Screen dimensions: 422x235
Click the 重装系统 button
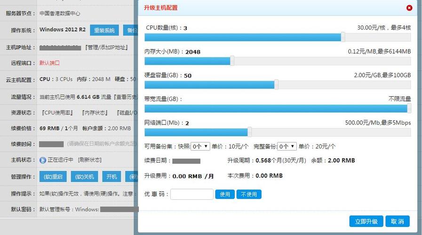tap(104, 31)
